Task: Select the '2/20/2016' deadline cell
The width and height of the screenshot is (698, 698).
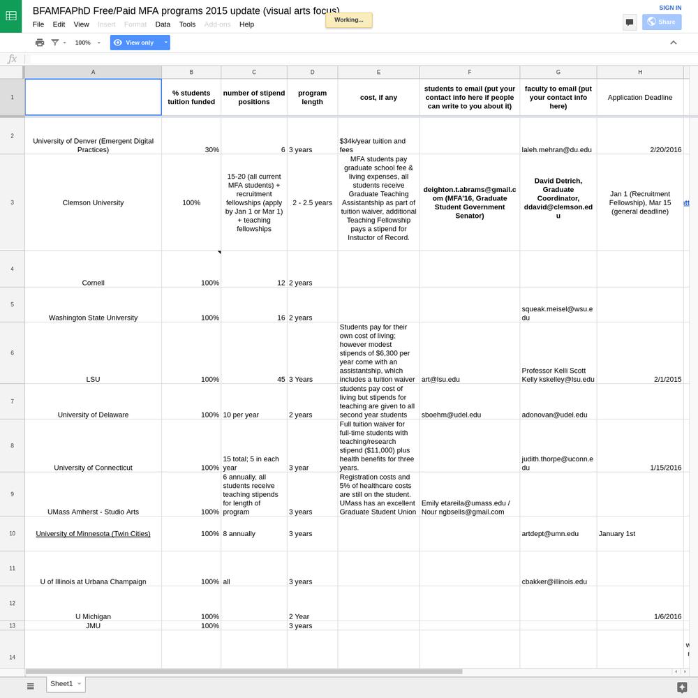Action: click(x=640, y=136)
